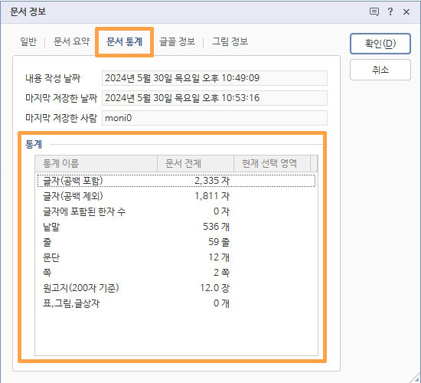Click the 취소 button
The width and height of the screenshot is (421, 383).
tap(380, 70)
